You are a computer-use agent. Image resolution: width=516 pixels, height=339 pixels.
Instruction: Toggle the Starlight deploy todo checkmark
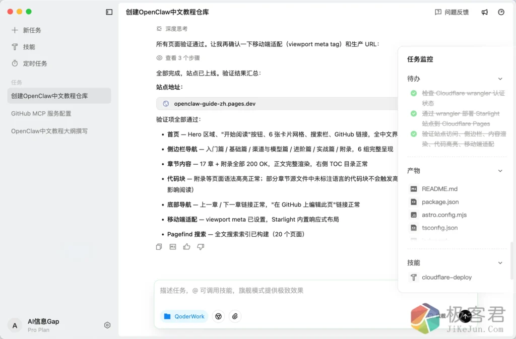coord(414,114)
